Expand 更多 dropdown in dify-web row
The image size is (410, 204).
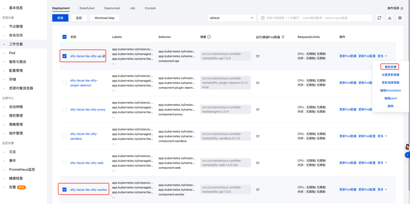(382, 163)
